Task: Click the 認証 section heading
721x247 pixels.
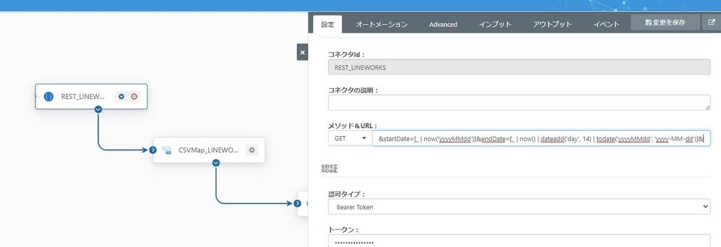Action: (x=329, y=168)
